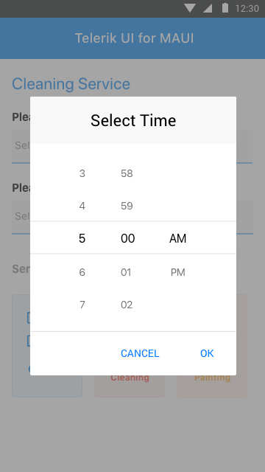Confirm time with the OK button
265x472 pixels.
[207, 353]
